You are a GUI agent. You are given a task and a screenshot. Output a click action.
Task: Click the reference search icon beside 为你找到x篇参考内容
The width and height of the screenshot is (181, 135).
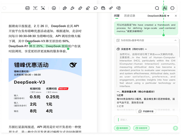(118, 40)
